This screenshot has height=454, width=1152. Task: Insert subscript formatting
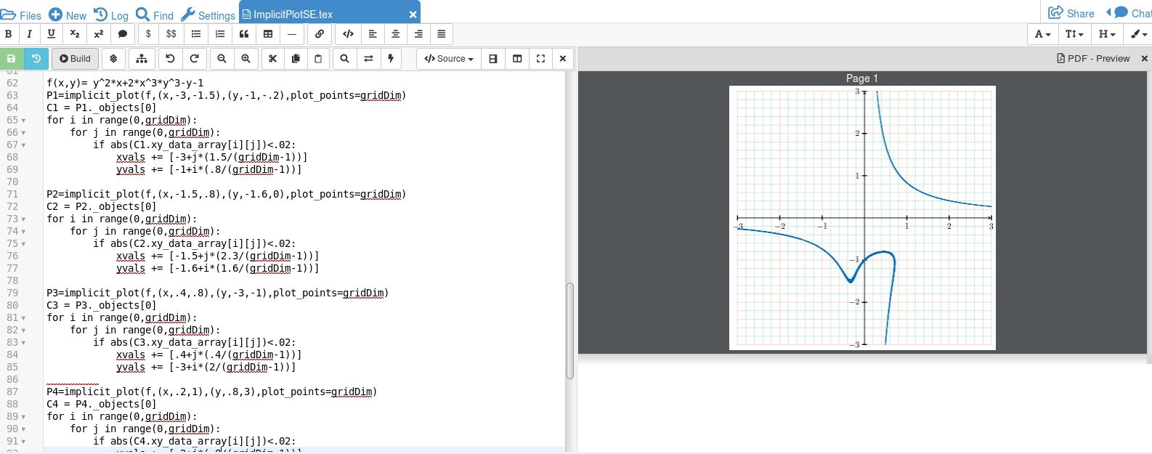[x=75, y=33]
